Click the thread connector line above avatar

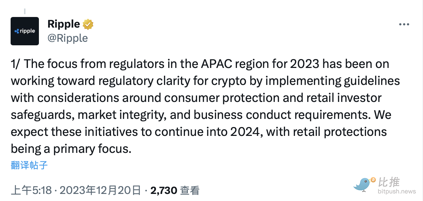(25, 11)
